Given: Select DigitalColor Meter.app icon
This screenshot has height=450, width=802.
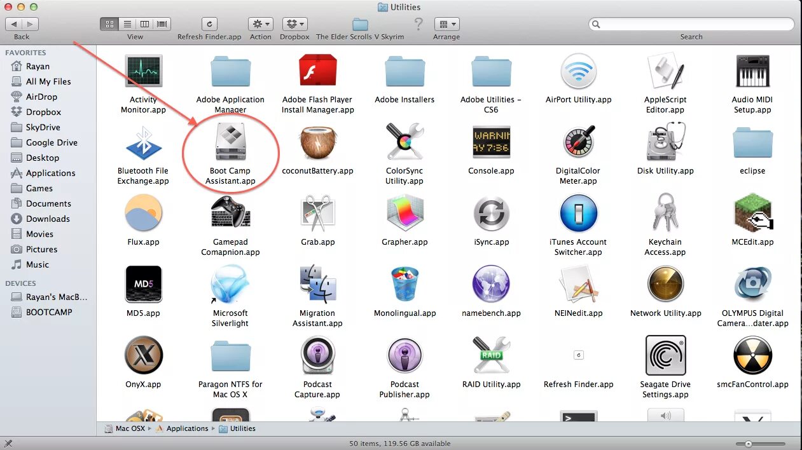Looking at the screenshot, I should 579,142.
